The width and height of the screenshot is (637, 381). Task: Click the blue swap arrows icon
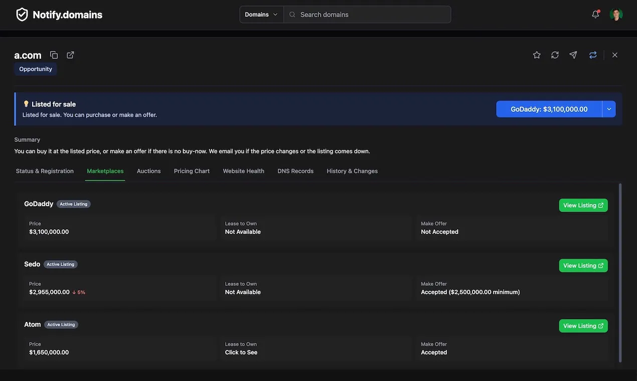coord(593,55)
